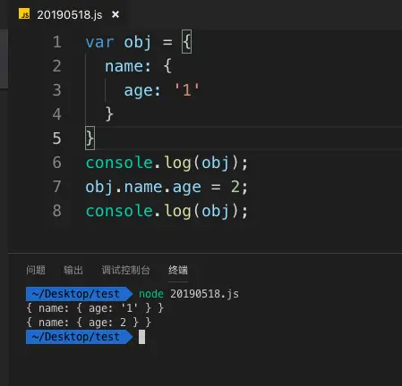Click '20190518.js' argument in terminal

(x=204, y=294)
